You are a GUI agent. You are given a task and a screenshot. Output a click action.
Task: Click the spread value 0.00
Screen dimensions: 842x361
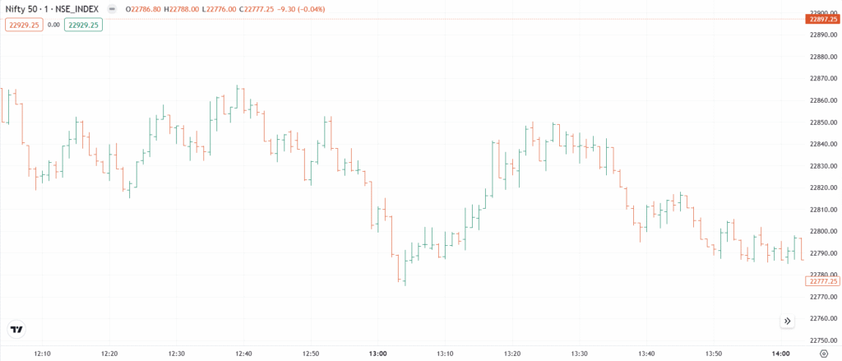click(54, 25)
